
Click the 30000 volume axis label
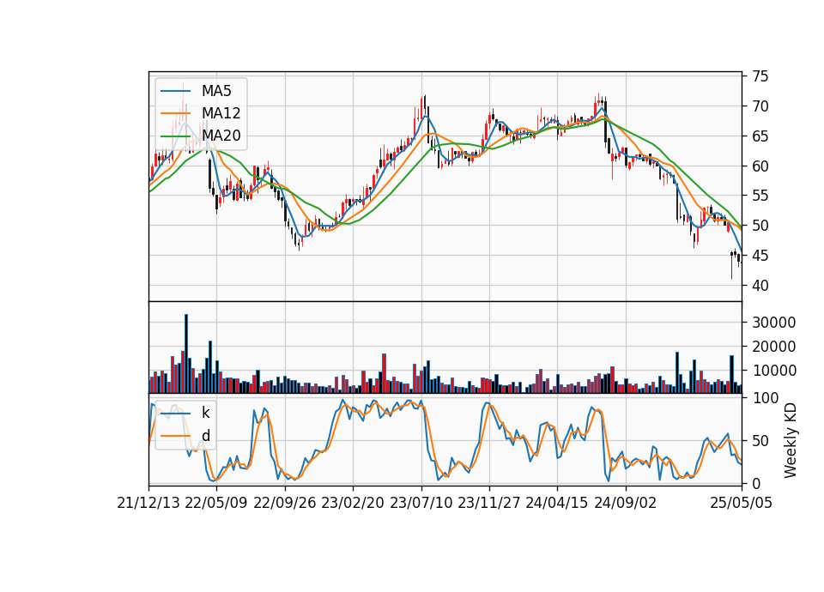click(x=773, y=323)
